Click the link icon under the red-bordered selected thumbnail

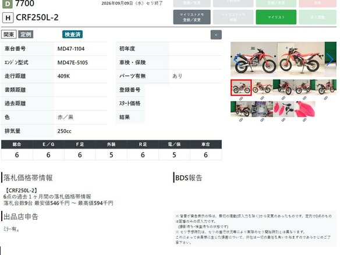(241, 98)
